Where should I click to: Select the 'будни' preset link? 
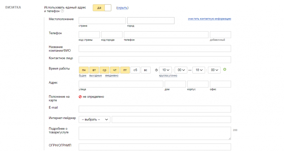tap(82, 76)
